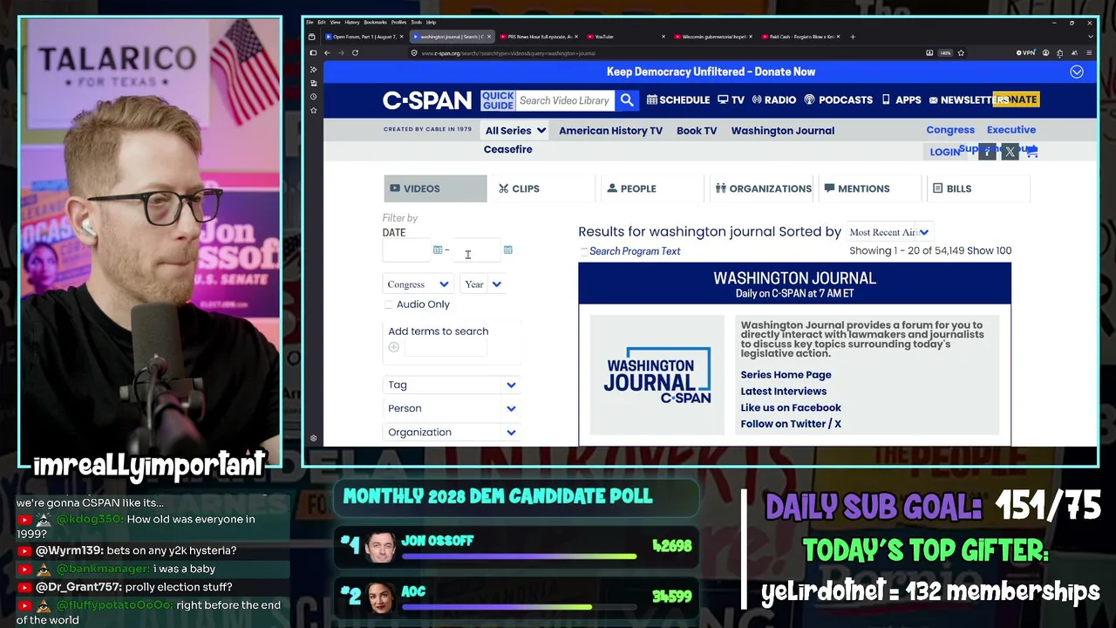Open the Radio section
The height and width of the screenshot is (628, 1116).
[773, 100]
